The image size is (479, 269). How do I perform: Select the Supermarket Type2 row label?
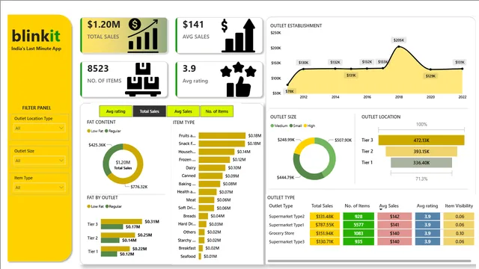click(287, 216)
